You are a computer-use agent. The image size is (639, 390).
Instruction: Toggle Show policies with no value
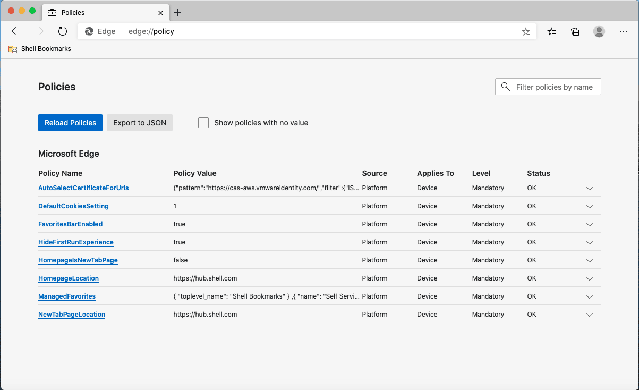pyautogui.click(x=203, y=123)
